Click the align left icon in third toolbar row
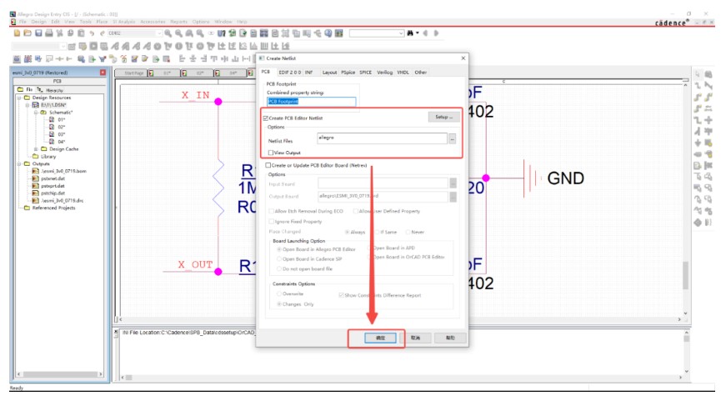 pyautogui.click(x=182, y=59)
